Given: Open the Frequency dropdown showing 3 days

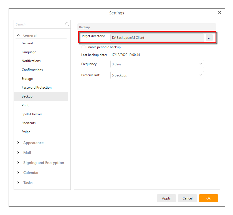Looking at the screenshot, I should click(157, 64).
